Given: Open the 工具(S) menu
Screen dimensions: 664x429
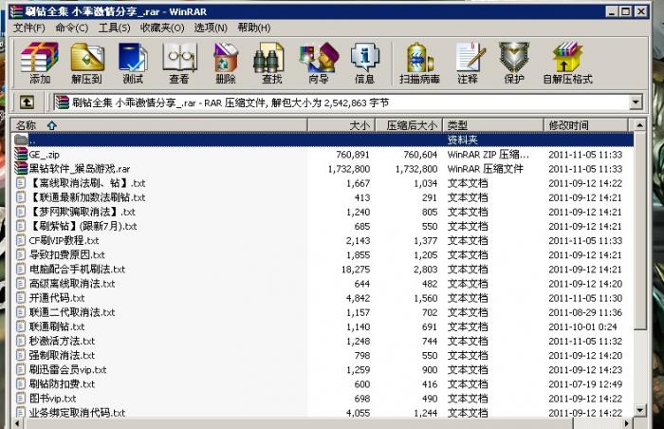Looking at the screenshot, I should click(115, 28).
